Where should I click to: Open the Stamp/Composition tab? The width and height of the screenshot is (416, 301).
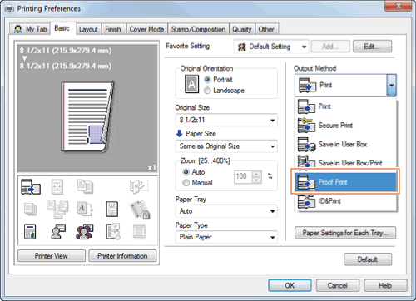(198, 29)
